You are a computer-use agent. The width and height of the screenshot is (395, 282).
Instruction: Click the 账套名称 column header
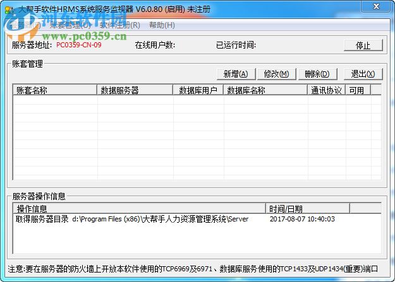[55, 90]
